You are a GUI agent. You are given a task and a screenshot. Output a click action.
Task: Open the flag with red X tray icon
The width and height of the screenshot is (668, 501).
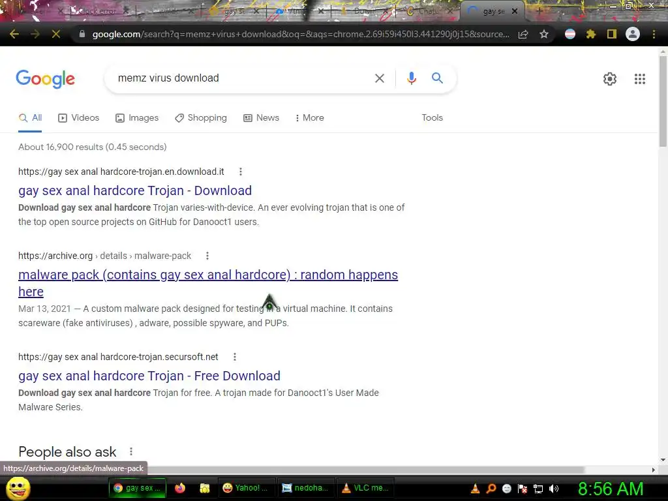coord(523,489)
